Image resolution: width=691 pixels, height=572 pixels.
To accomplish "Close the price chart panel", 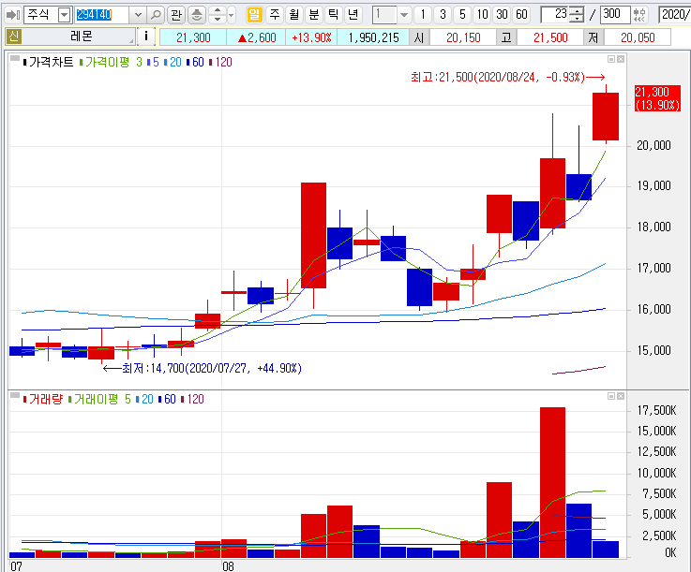I will point(621,59).
